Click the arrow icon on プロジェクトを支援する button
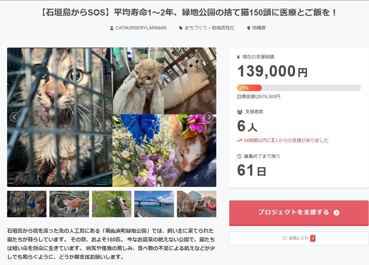 click(336, 213)
